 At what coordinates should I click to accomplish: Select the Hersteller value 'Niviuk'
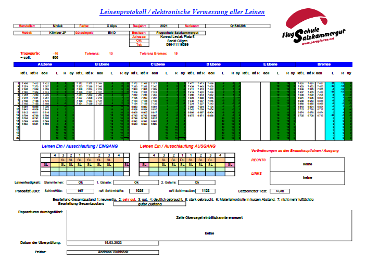(x=58, y=26)
